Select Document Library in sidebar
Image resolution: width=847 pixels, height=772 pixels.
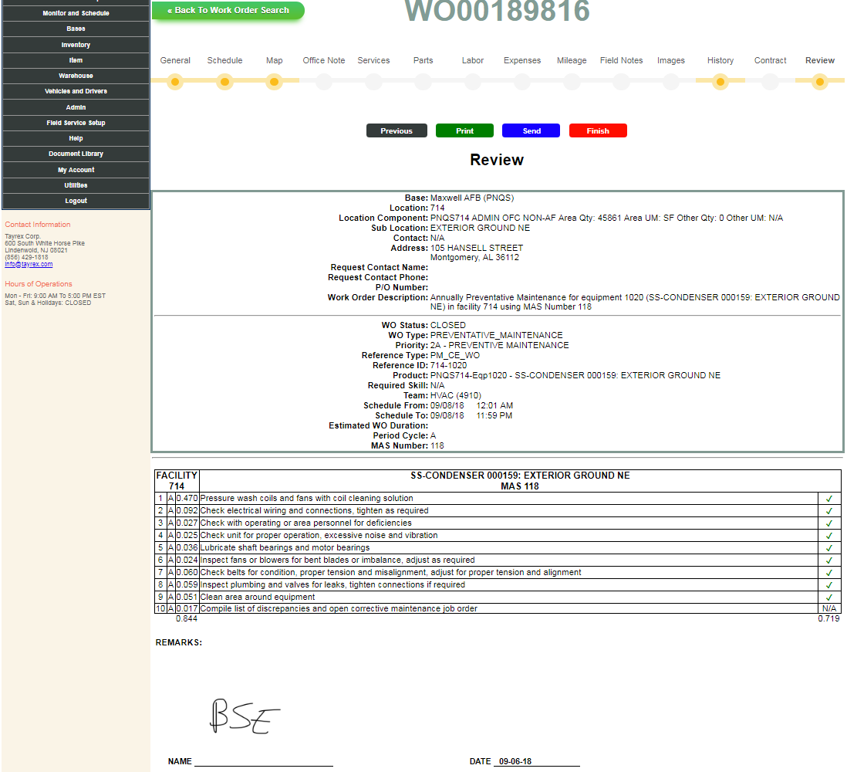pos(76,154)
